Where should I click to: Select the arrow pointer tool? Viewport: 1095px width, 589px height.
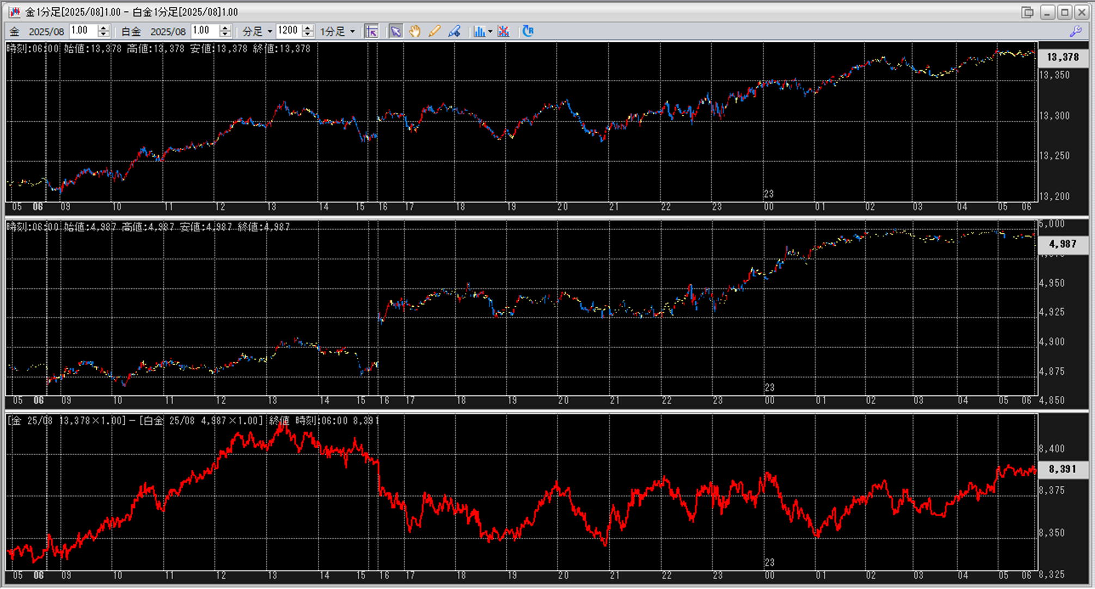click(x=395, y=31)
